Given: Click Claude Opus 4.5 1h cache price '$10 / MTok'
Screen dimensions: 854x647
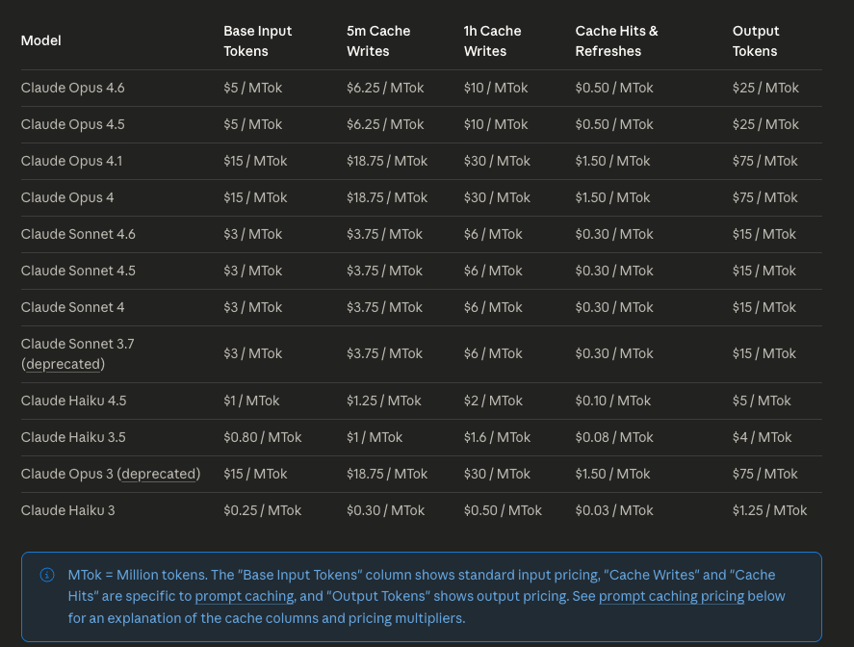Looking at the screenshot, I should pos(496,124).
